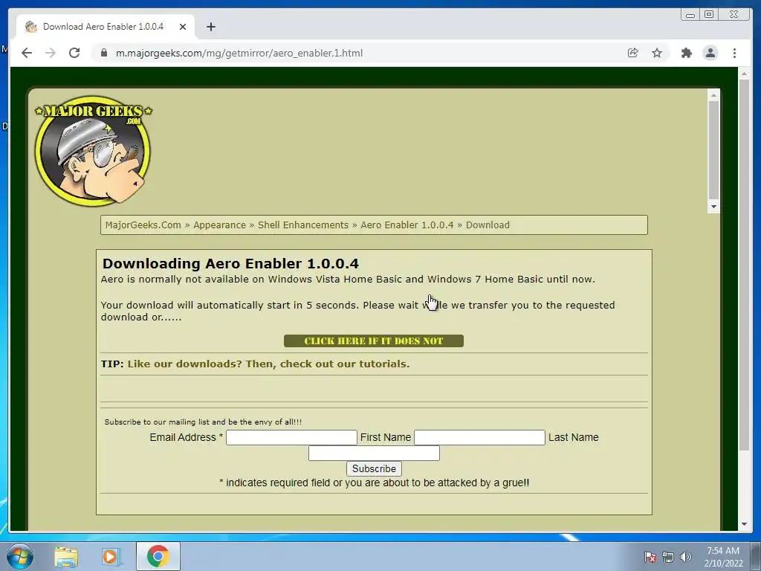Reload the current page
Image resolution: width=761 pixels, height=571 pixels.
click(74, 53)
